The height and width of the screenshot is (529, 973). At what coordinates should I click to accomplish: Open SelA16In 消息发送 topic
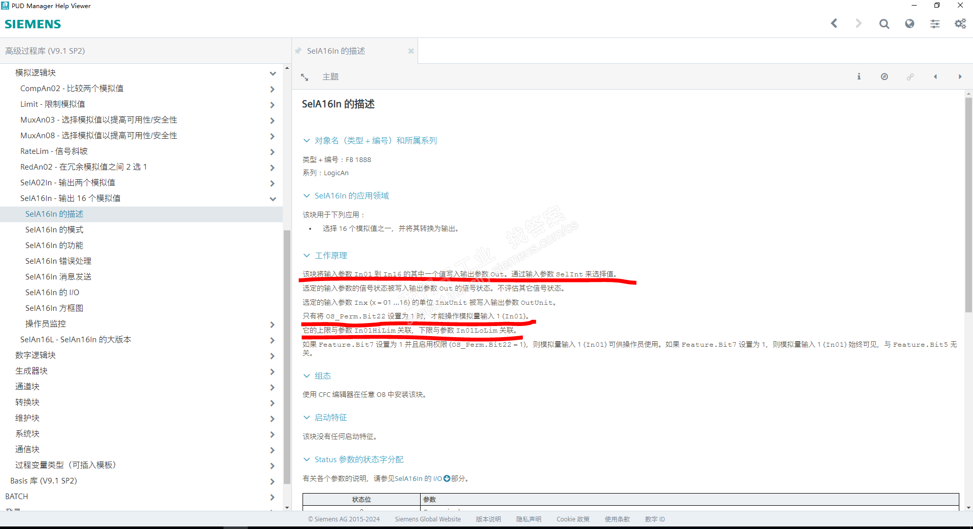[58, 277]
